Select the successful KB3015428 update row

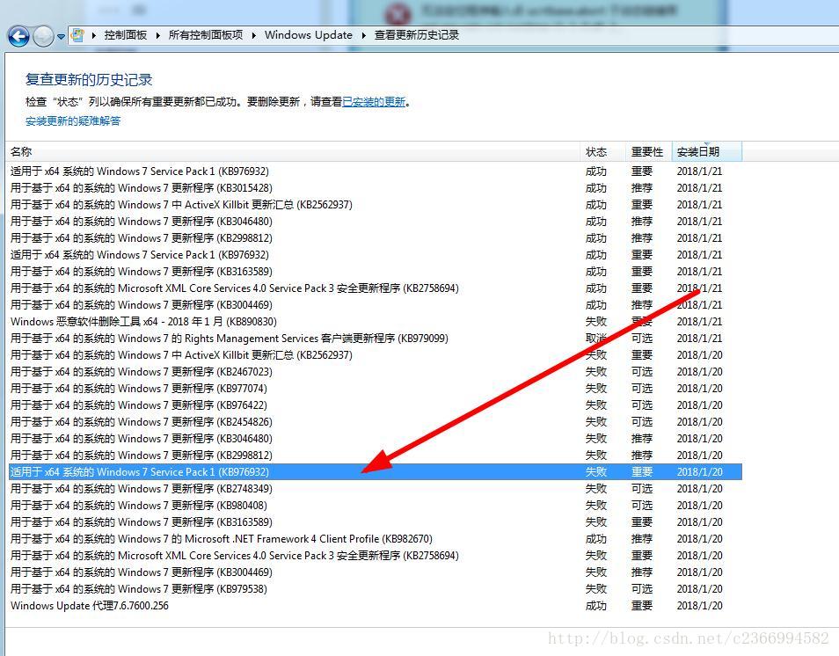(x=374, y=188)
